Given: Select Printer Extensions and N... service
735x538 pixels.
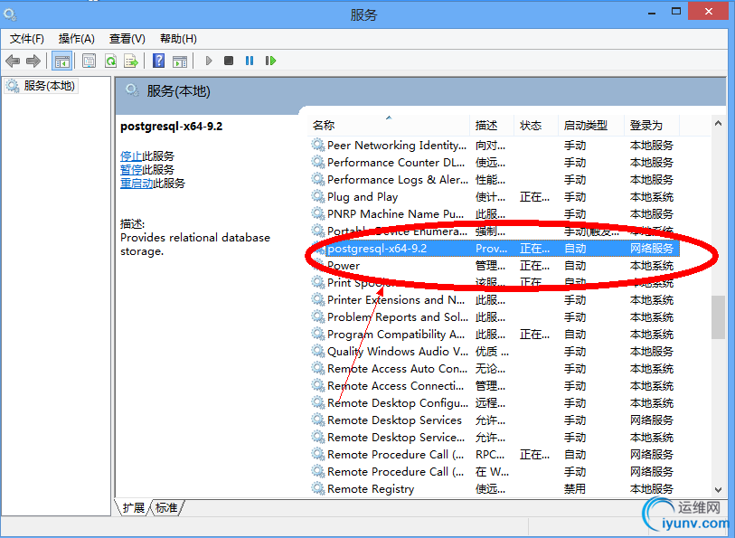Looking at the screenshot, I should coord(495,300).
